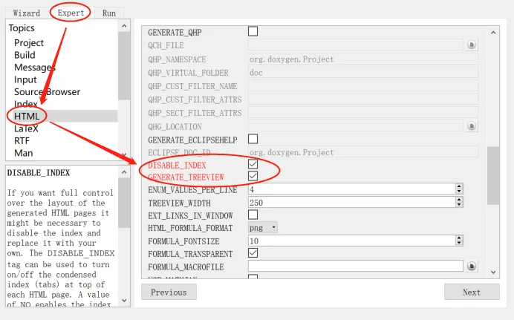Image resolution: width=514 pixels, height=320 pixels.
Task: Select the Input topic
Action: click(25, 79)
